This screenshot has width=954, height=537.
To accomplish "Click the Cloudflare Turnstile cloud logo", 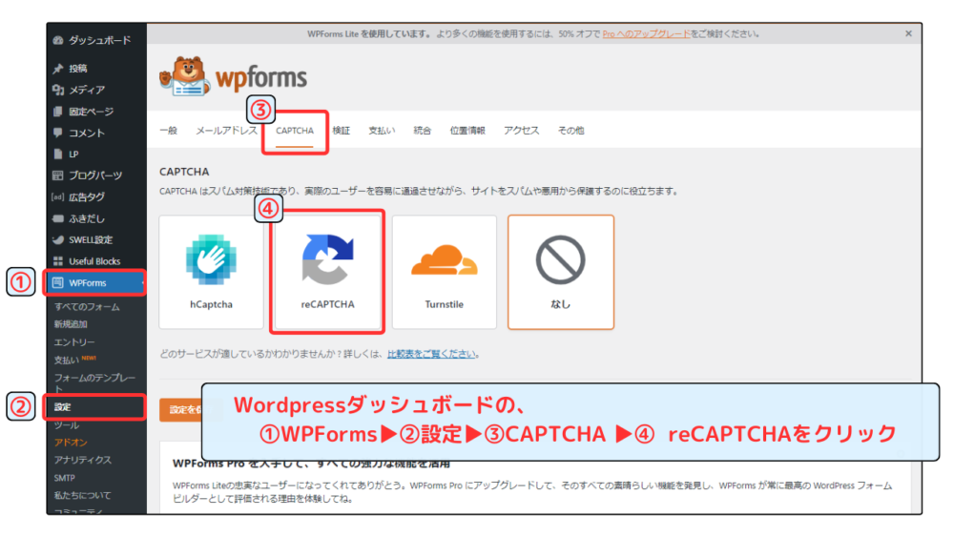I will 445,259.
